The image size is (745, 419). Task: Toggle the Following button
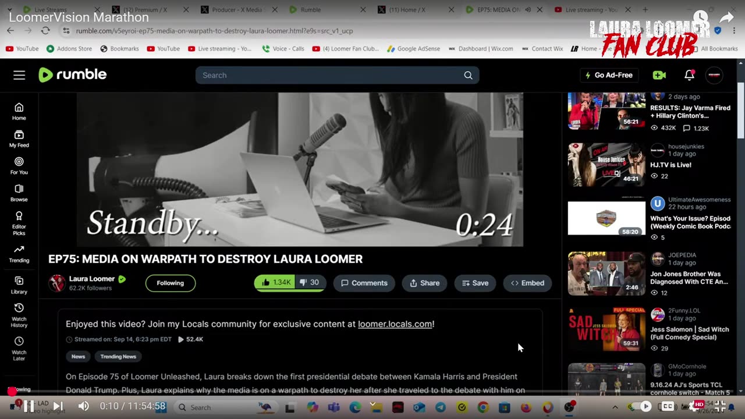coord(170,283)
